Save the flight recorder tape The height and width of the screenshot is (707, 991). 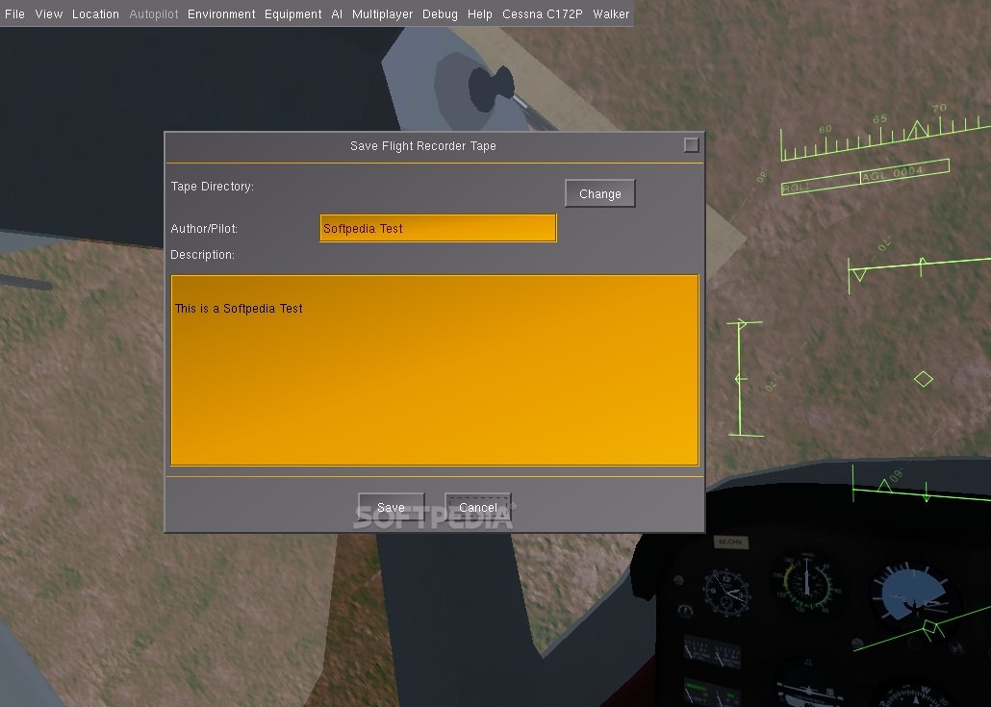pos(391,507)
